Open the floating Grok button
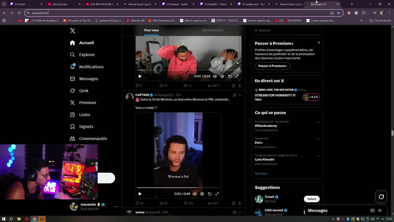The image size is (394, 222). click(381, 197)
